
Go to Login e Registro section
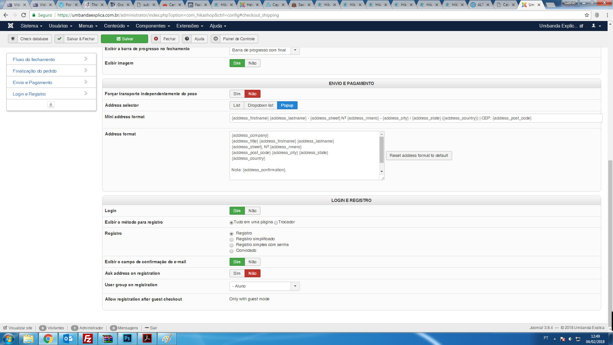[x=29, y=94]
